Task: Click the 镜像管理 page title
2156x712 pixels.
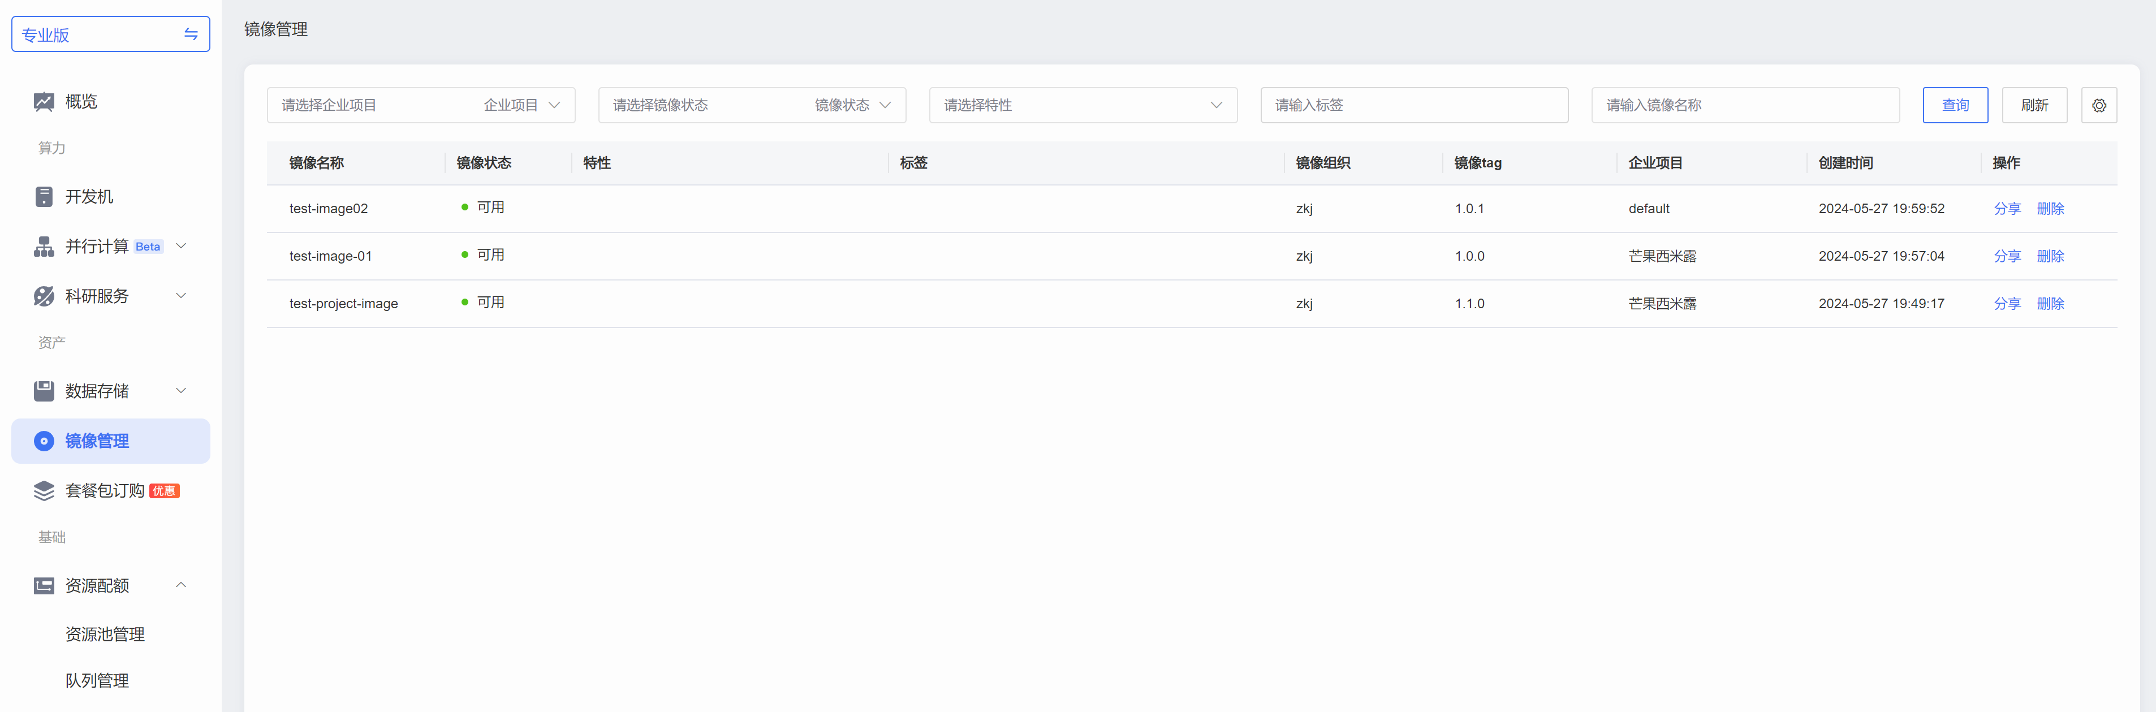Action: 276,29
